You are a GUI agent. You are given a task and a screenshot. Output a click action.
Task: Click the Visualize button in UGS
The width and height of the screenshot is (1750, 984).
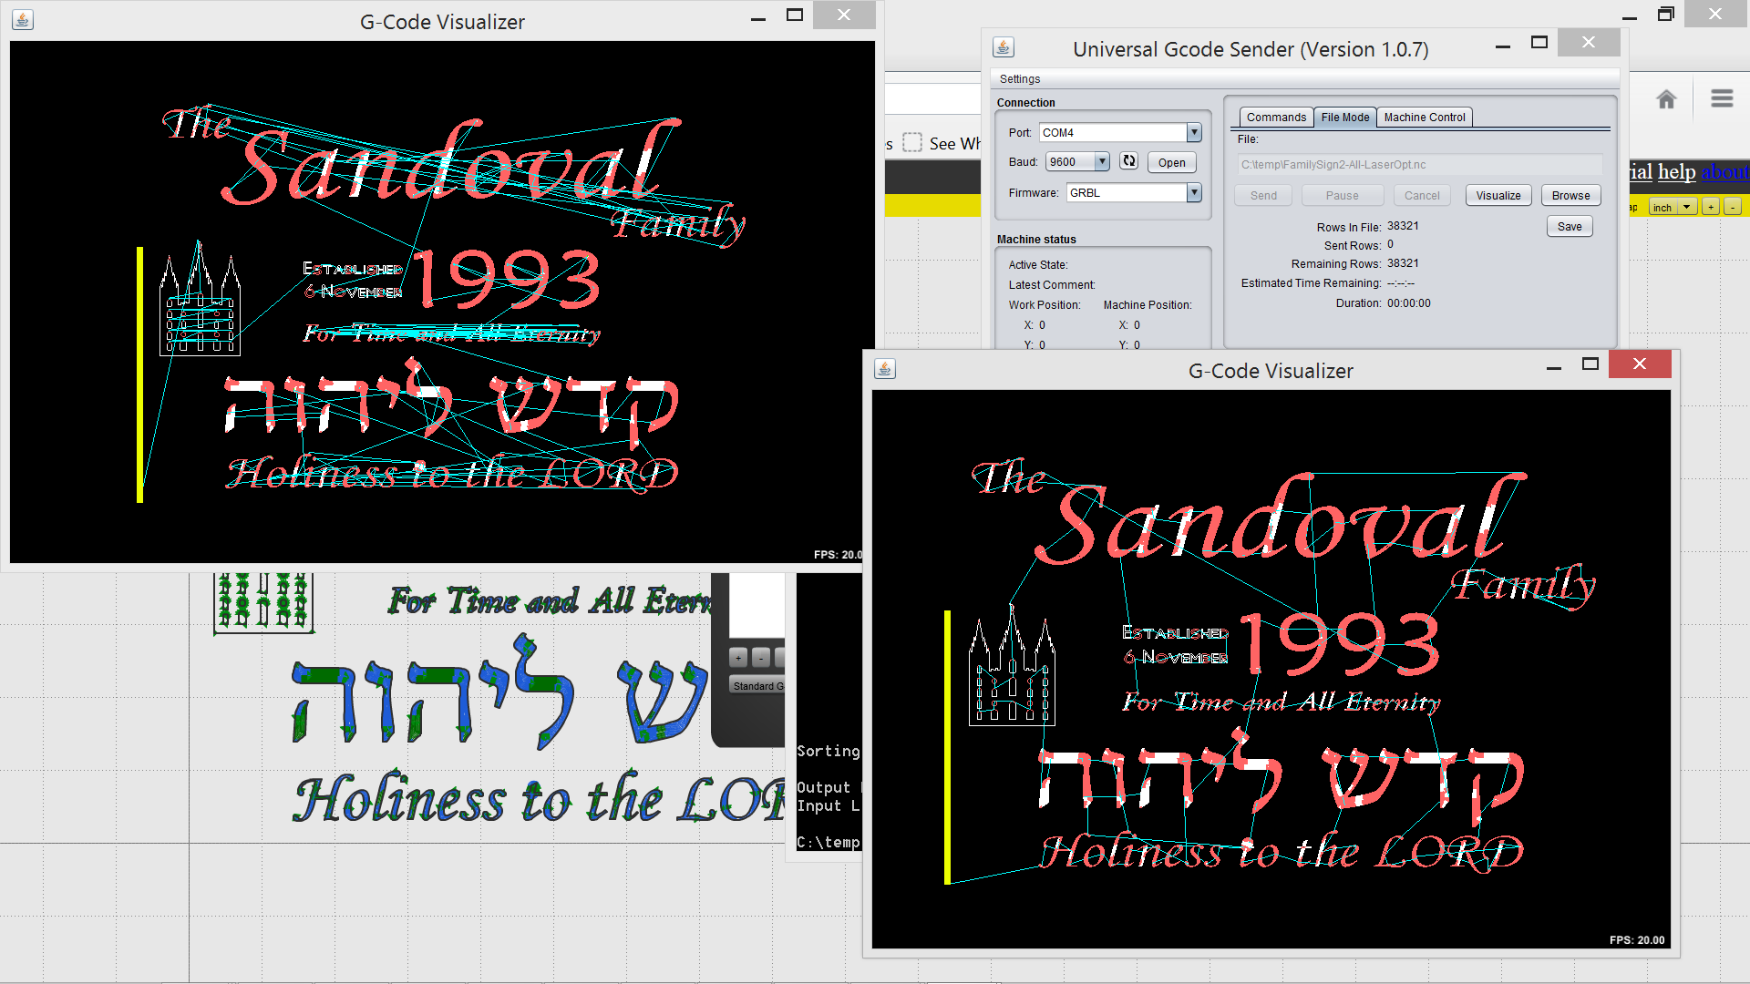(x=1497, y=196)
